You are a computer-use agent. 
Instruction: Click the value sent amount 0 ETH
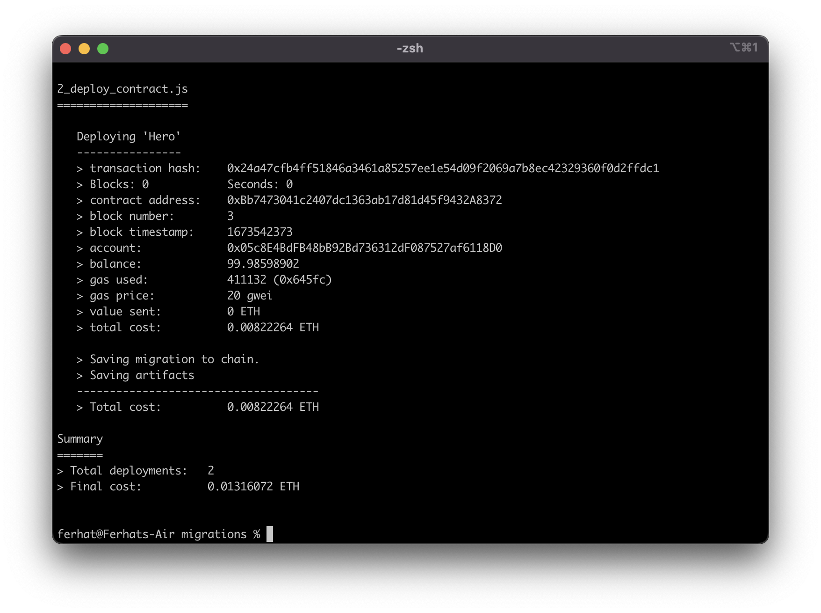[244, 312]
